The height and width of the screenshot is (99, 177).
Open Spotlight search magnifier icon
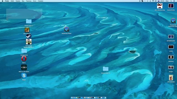(171, 1)
